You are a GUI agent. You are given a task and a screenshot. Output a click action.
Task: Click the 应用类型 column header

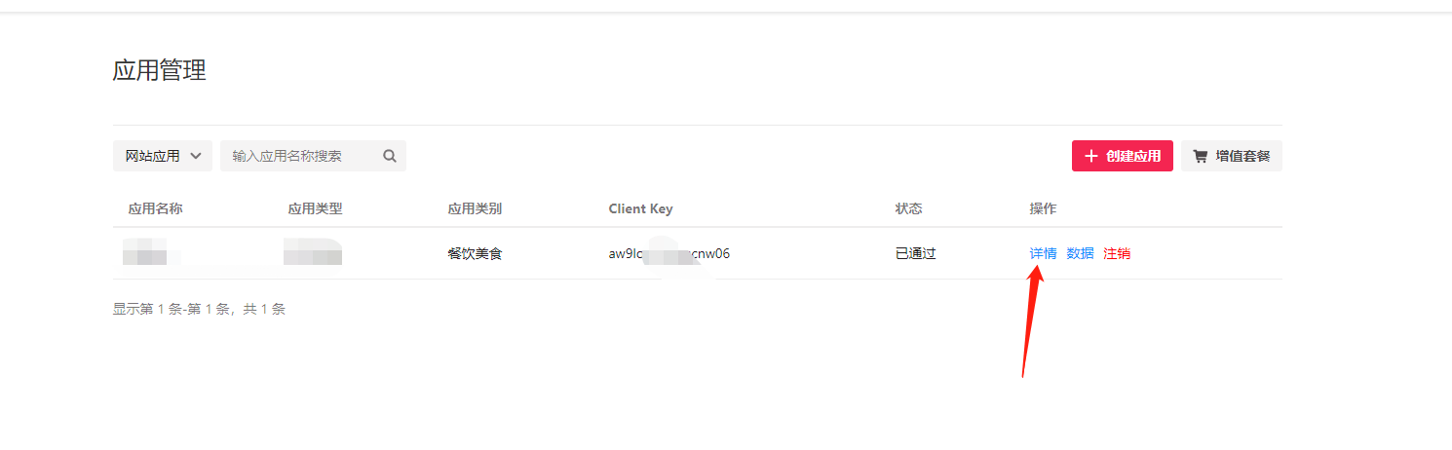click(x=316, y=208)
